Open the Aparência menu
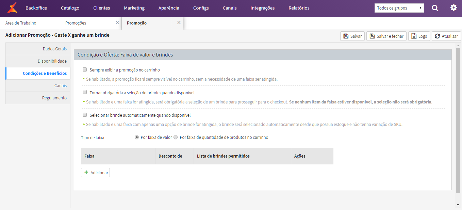Screen dimensions: 462x210 (169, 8)
